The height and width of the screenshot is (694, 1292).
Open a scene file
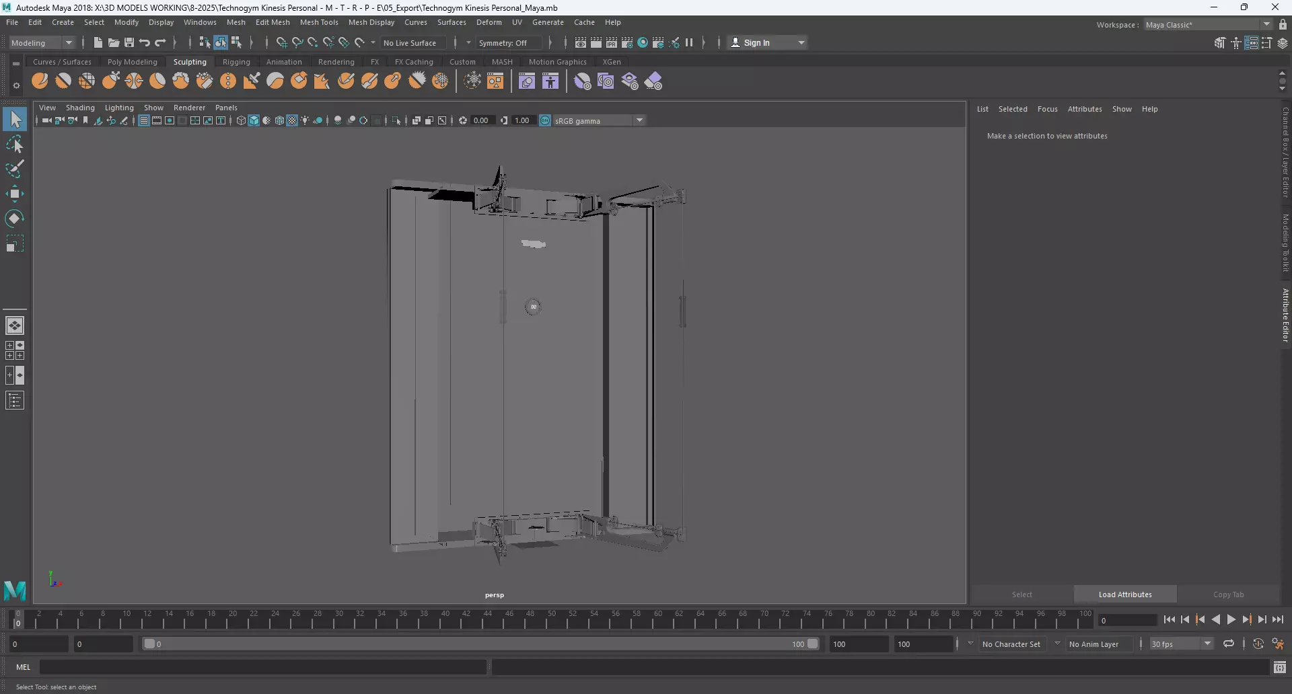click(114, 42)
